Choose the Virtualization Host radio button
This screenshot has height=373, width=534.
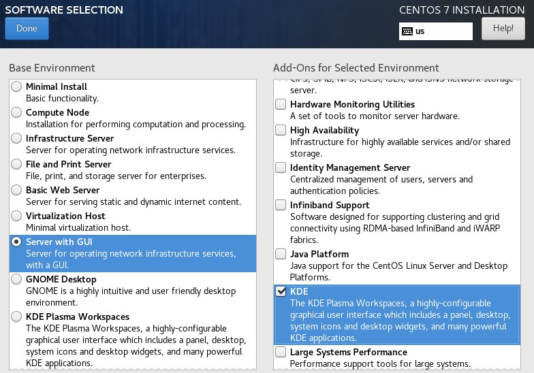pyautogui.click(x=16, y=216)
